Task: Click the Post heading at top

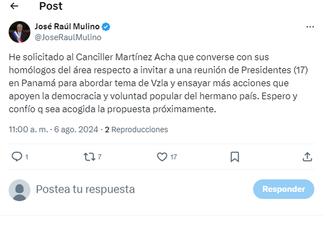Action: coord(51,6)
